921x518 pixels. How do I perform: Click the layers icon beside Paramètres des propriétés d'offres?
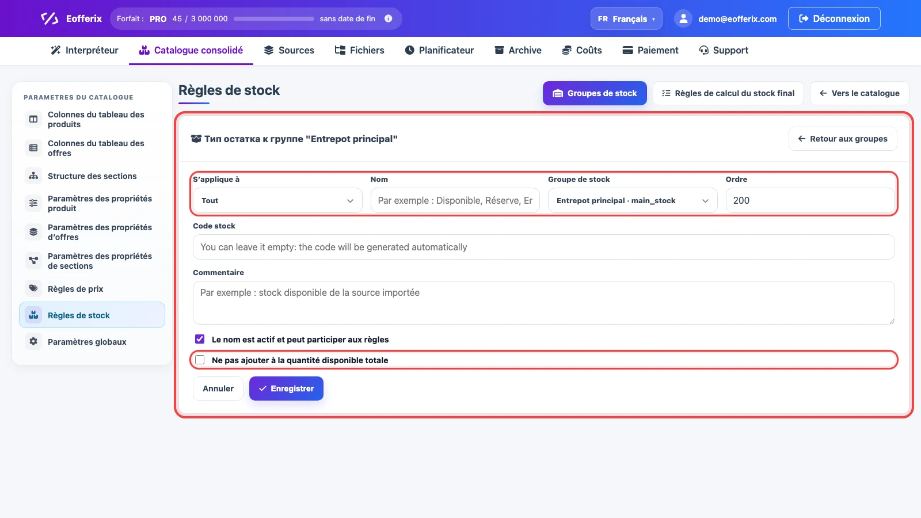click(x=33, y=232)
